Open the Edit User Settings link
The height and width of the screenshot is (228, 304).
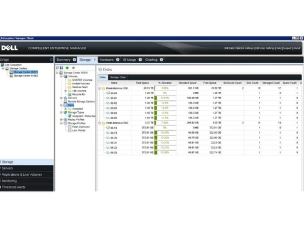click(x=265, y=48)
